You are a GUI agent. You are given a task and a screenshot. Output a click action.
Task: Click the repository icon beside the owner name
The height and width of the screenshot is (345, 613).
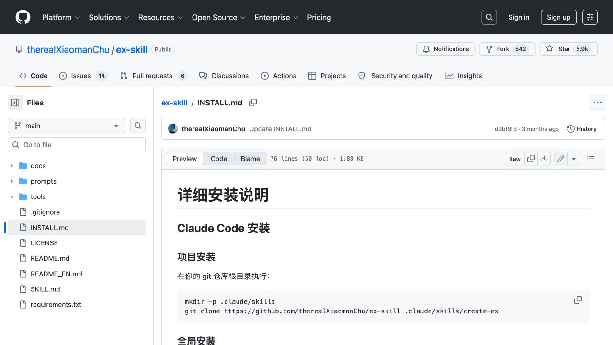point(19,49)
